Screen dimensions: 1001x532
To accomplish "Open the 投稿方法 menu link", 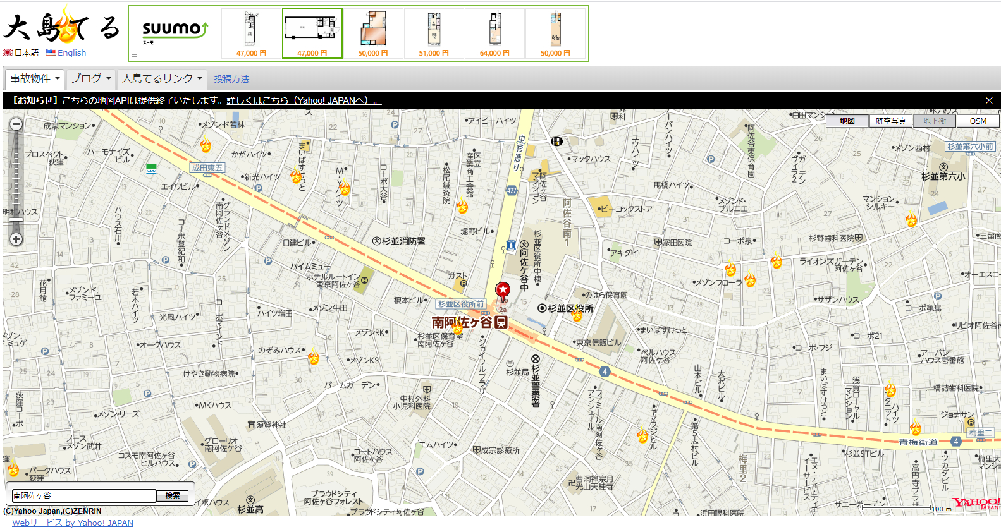I will (x=231, y=79).
